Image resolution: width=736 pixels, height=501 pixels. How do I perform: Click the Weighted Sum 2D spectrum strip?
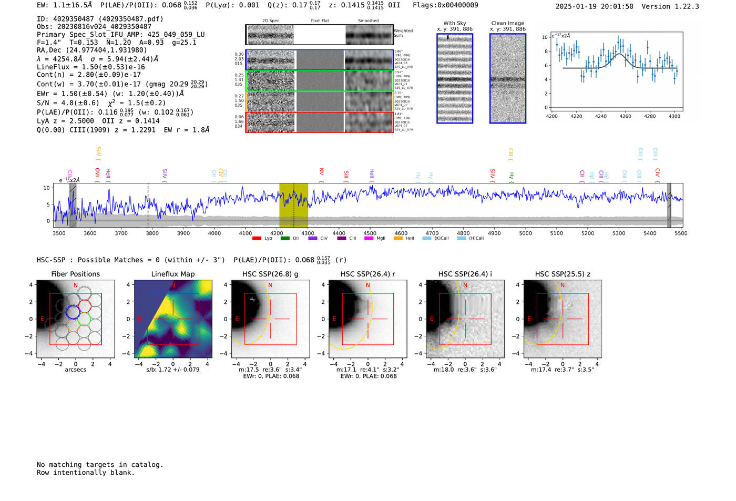pos(319,35)
